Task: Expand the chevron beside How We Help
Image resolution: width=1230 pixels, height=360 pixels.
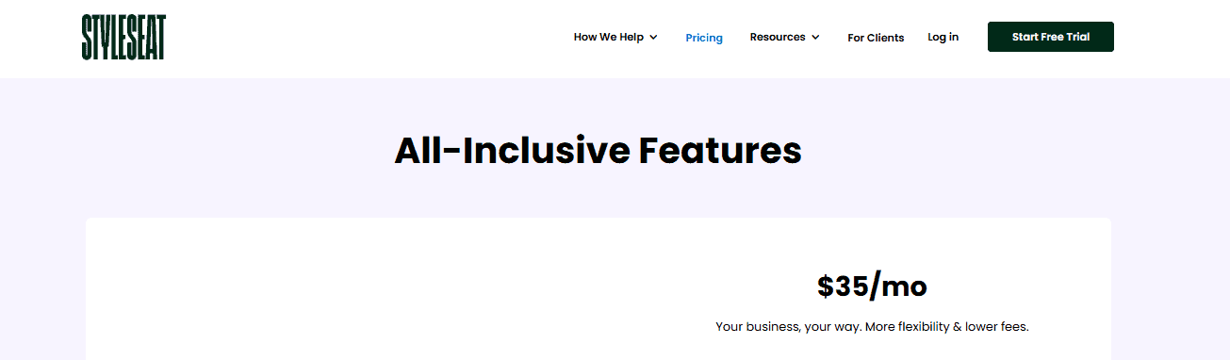Action: pos(653,38)
